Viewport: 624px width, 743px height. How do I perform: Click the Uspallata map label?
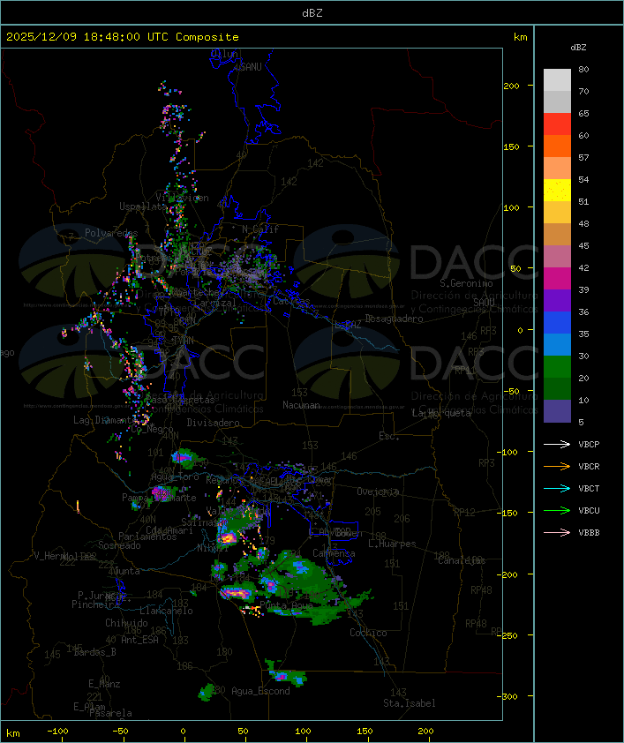point(143,206)
